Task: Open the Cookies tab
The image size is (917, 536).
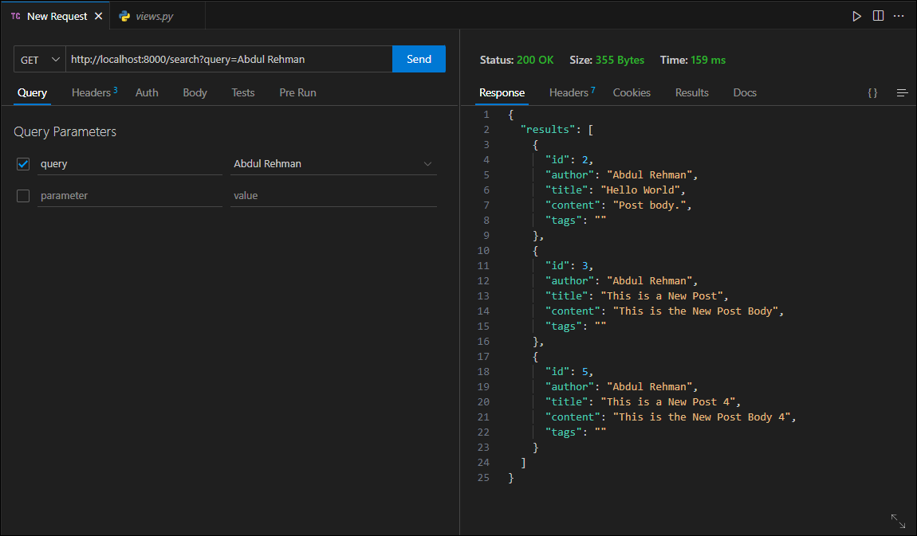Action: pyautogui.click(x=632, y=93)
